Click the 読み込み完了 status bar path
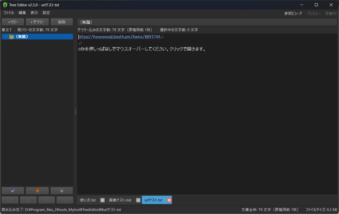The height and width of the screenshot is (214, 339). point(61,210)
